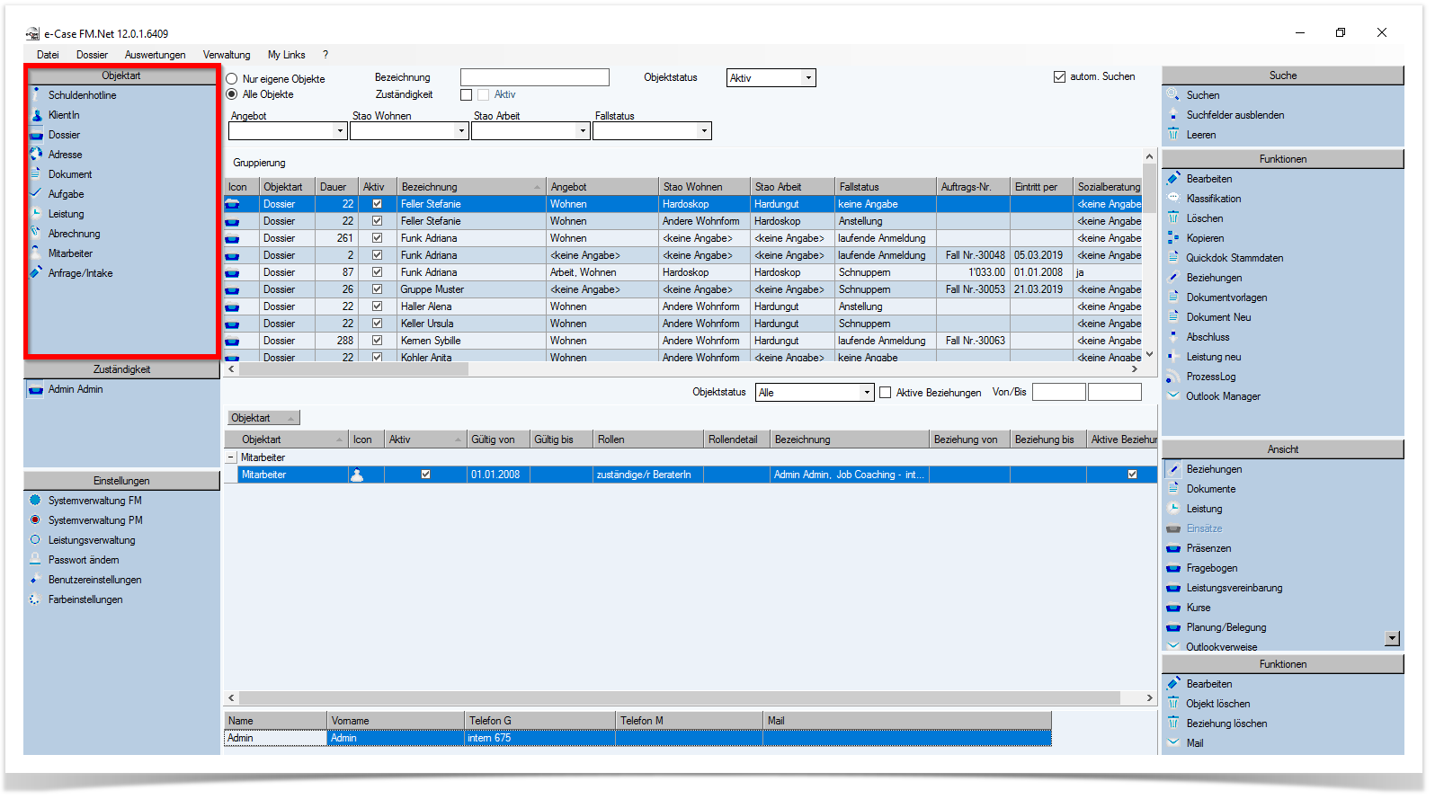
Task: Enable the Aktive Beziehungen checkbox
Action: 885,393
